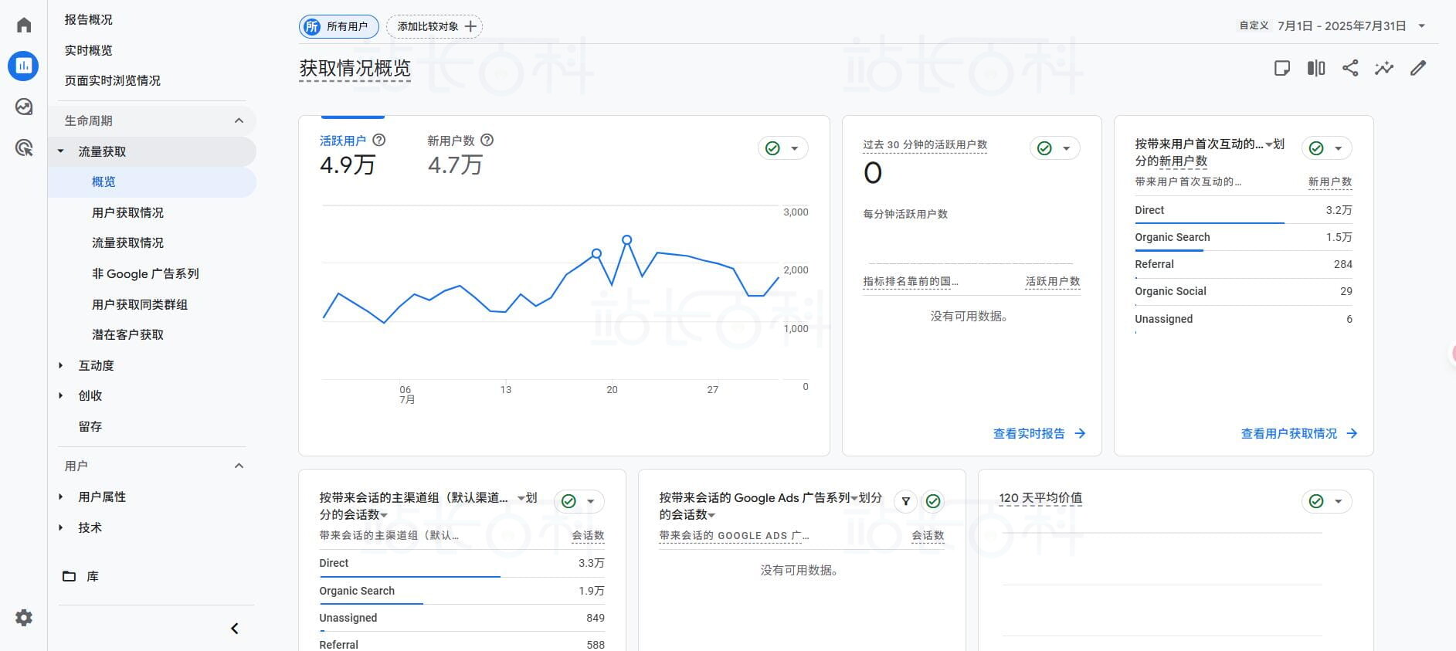Open dropdown arrow on sessions channel card
The width and height of the screenshot is (1456, 651).
coord(590,501)
